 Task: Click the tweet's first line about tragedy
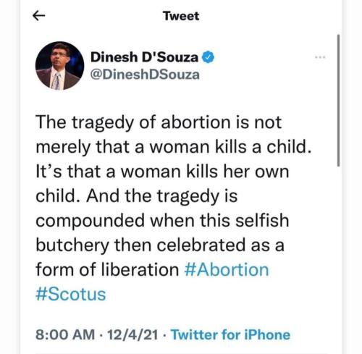159,123
